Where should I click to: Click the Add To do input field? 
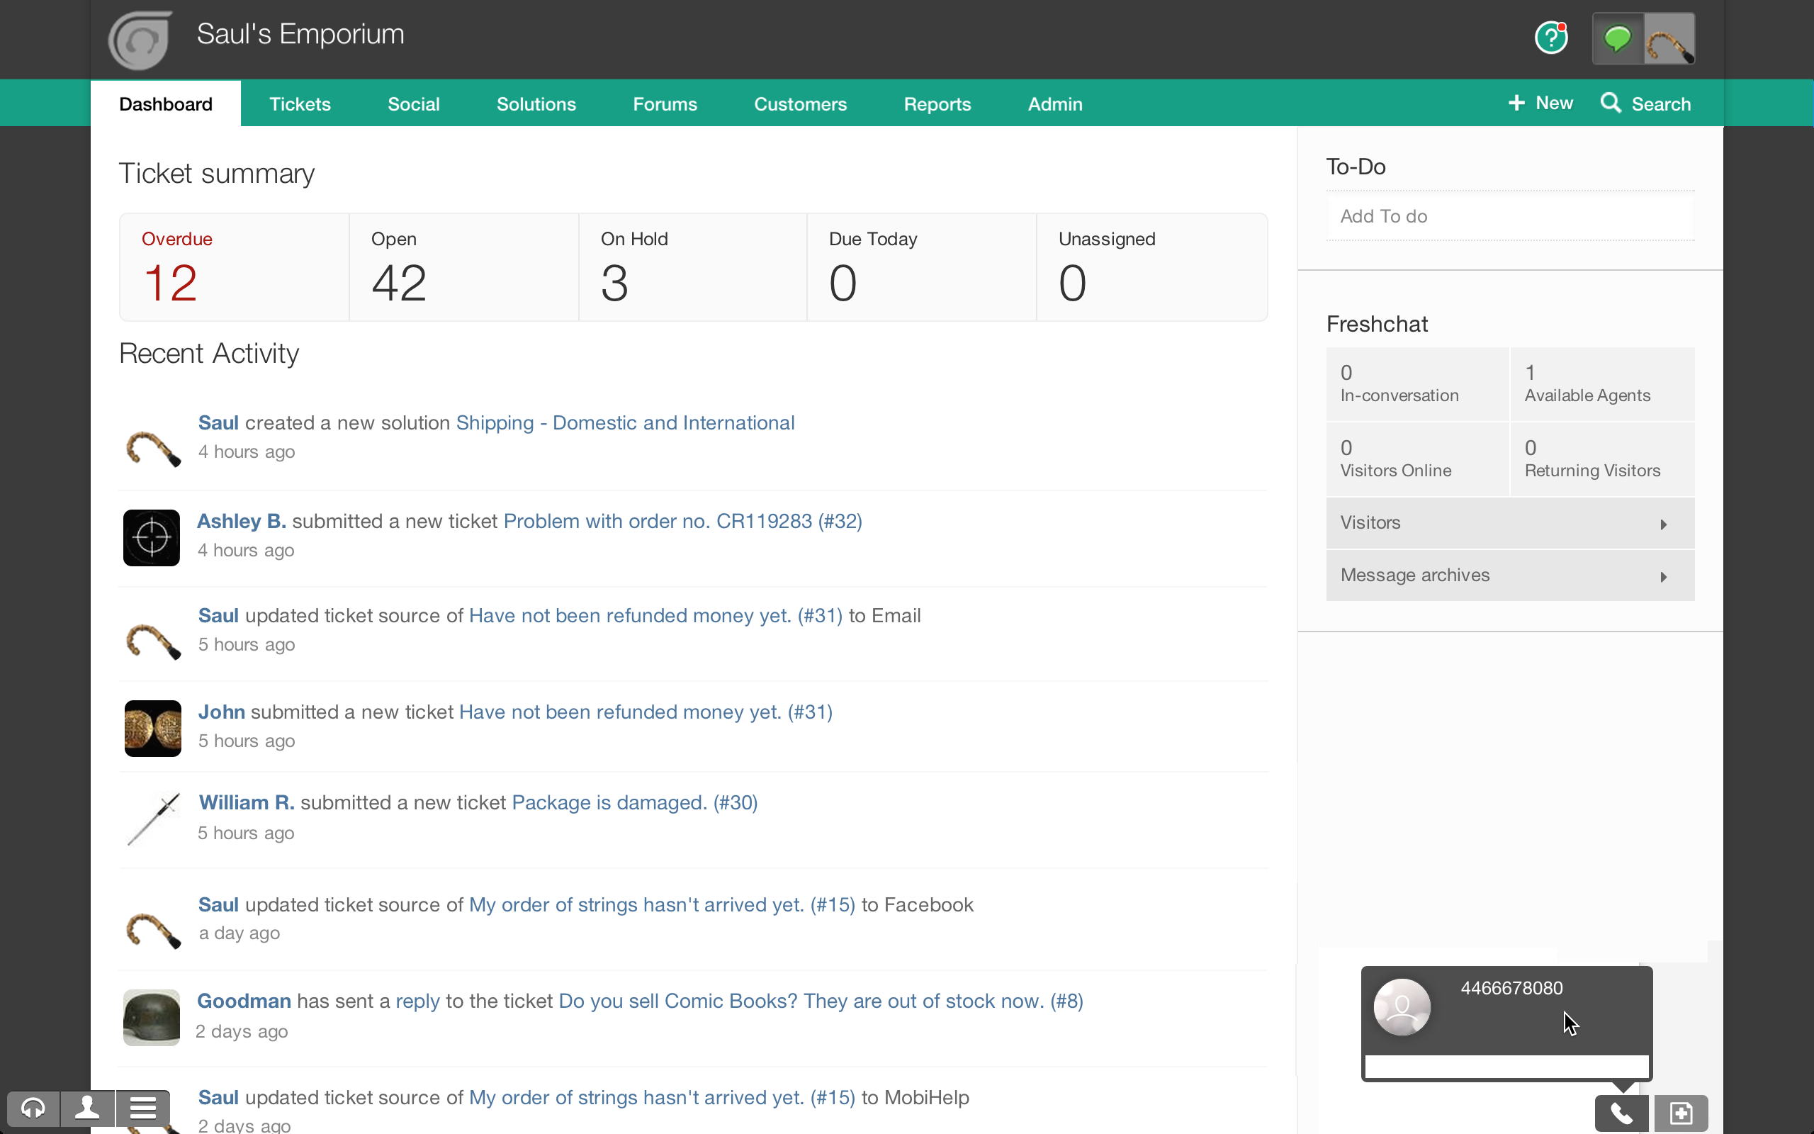[1510, 216]
